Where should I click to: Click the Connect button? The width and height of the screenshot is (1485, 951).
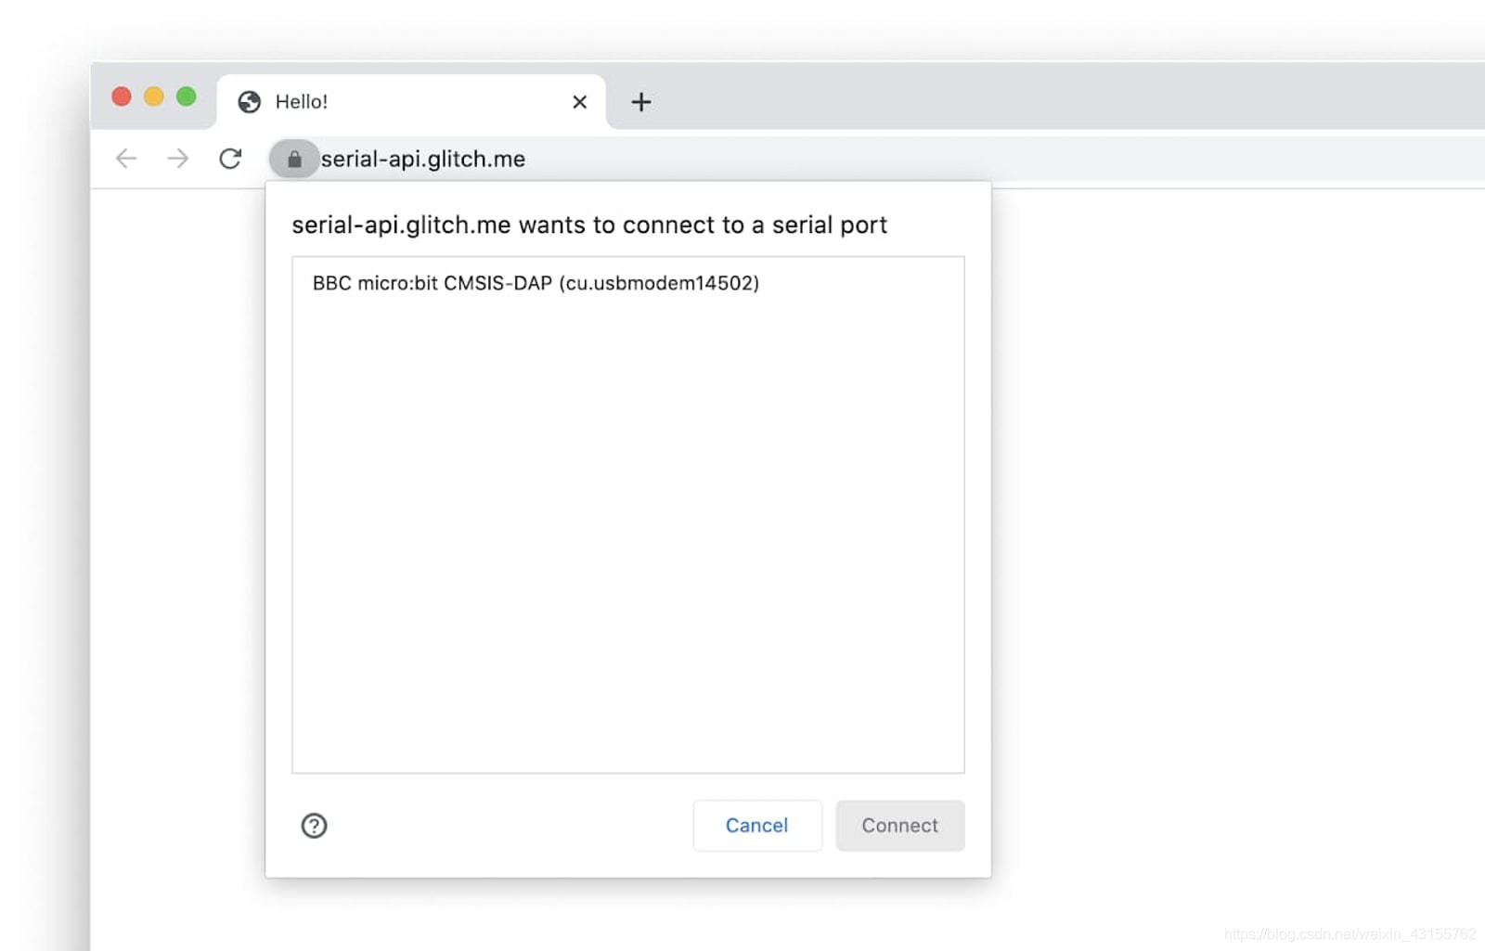pos(898,825)
